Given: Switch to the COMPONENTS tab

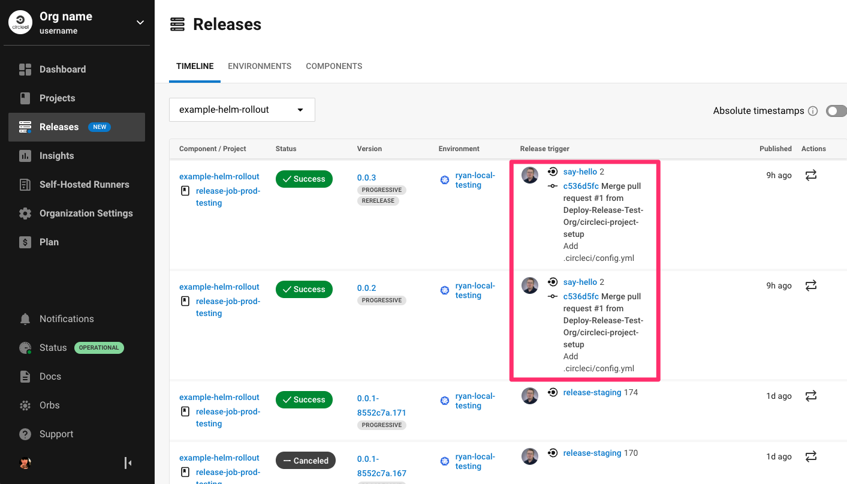Looking at the screenshot, I should click(334, 67).
